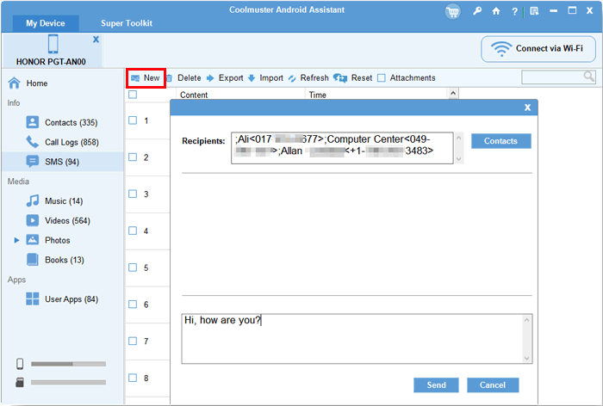This screenshot has height=406, width=603.
Task: Enable the Attachments checkbox
Action: (x=382, y=78)
